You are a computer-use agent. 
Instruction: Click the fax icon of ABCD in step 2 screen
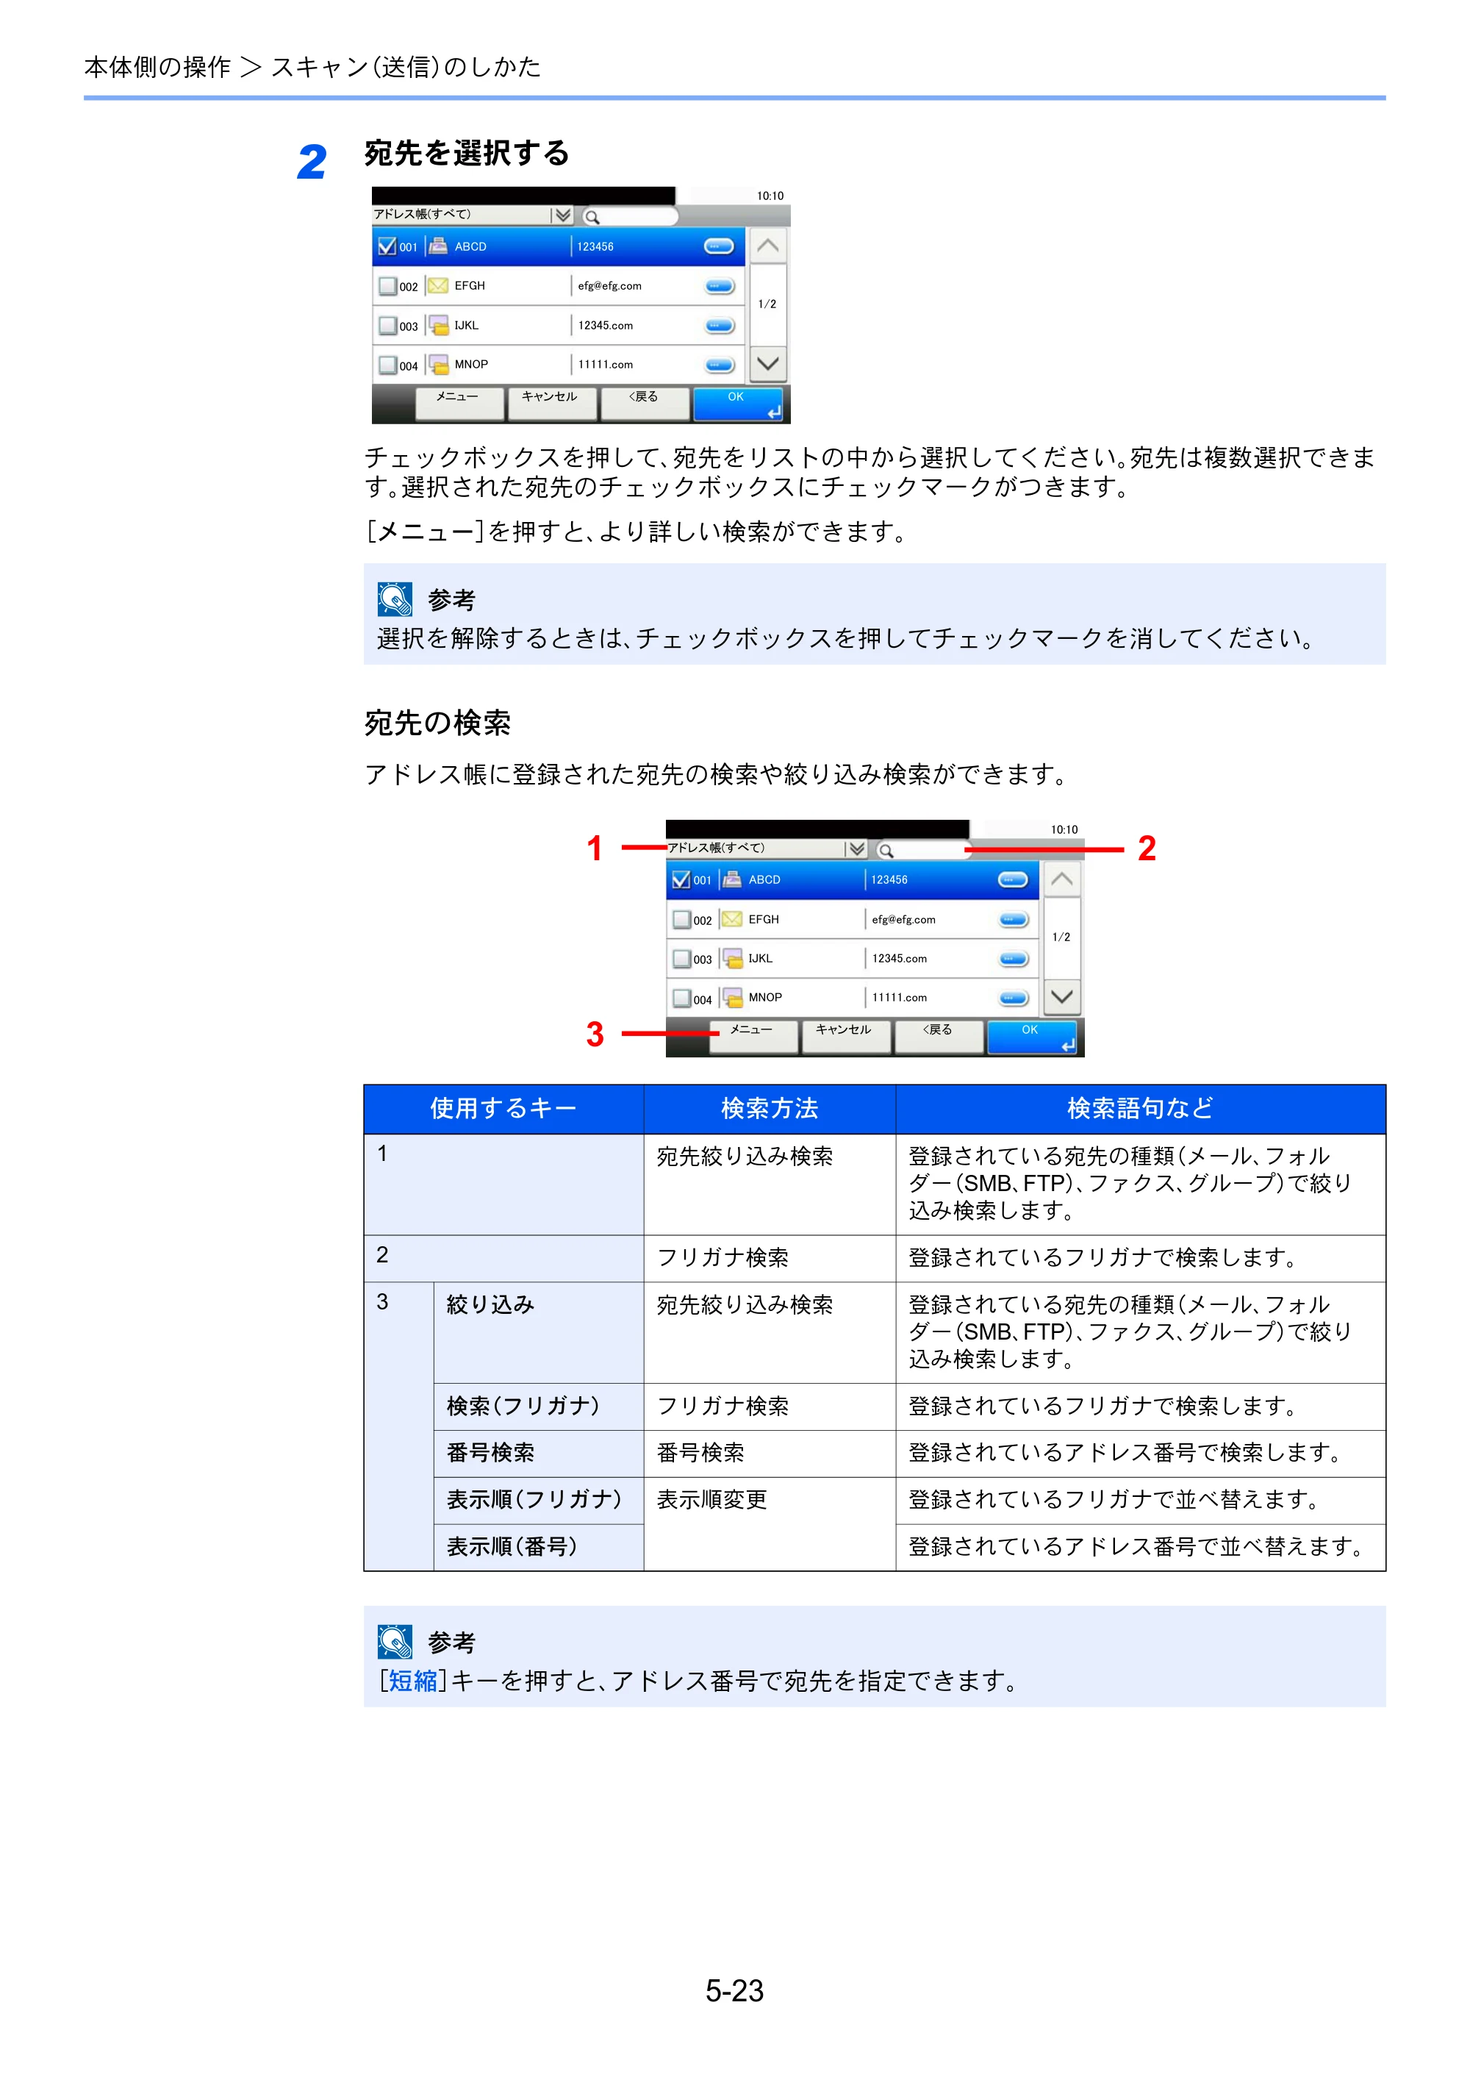(438, 246)
